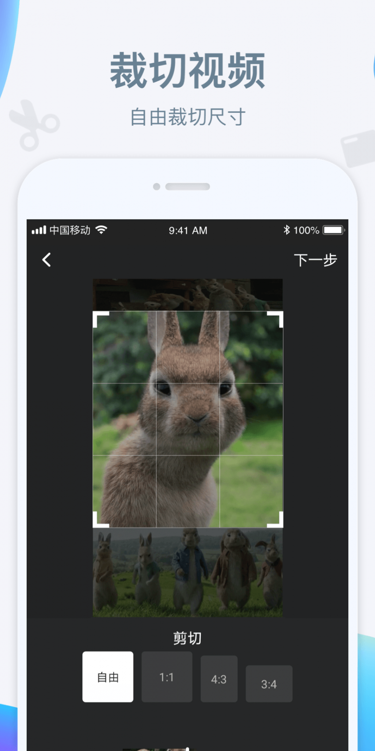The image size is (375, 751).
Task: Choose the 3:4 crop ratio
Action: click(x=269, y=684)
